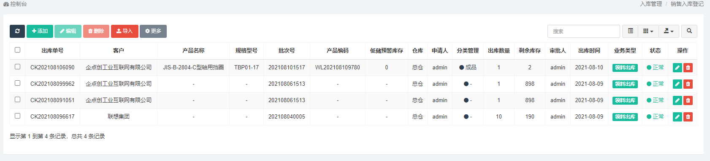
Task: Click the 出库数量 column header
Action: pyautogui.click(x=499, y=50)
